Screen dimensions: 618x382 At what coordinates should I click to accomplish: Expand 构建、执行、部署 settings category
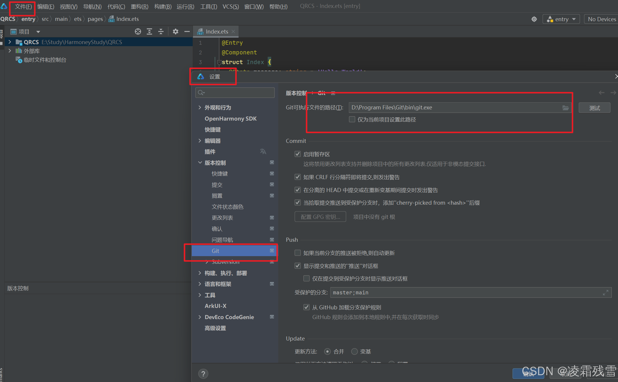click(x=200, y=273)
